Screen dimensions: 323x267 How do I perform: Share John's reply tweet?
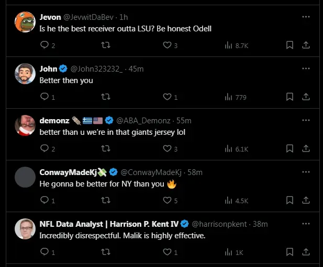tap(306, 97)
